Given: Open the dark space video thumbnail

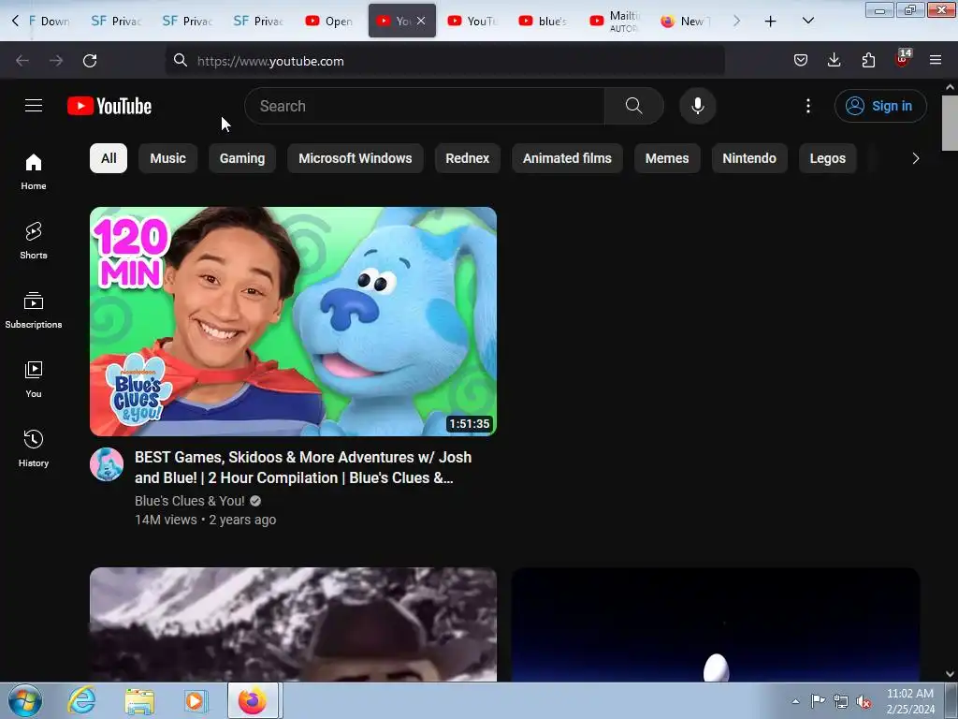Looking at the screenshot, I should tap(716, 624).
